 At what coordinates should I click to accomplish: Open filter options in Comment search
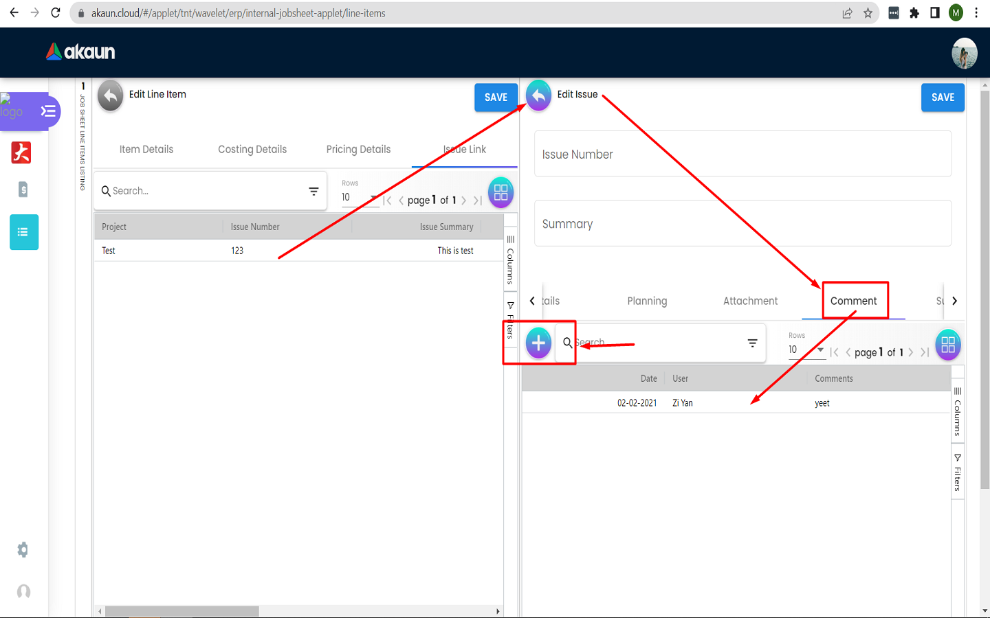tap(753, 343)
